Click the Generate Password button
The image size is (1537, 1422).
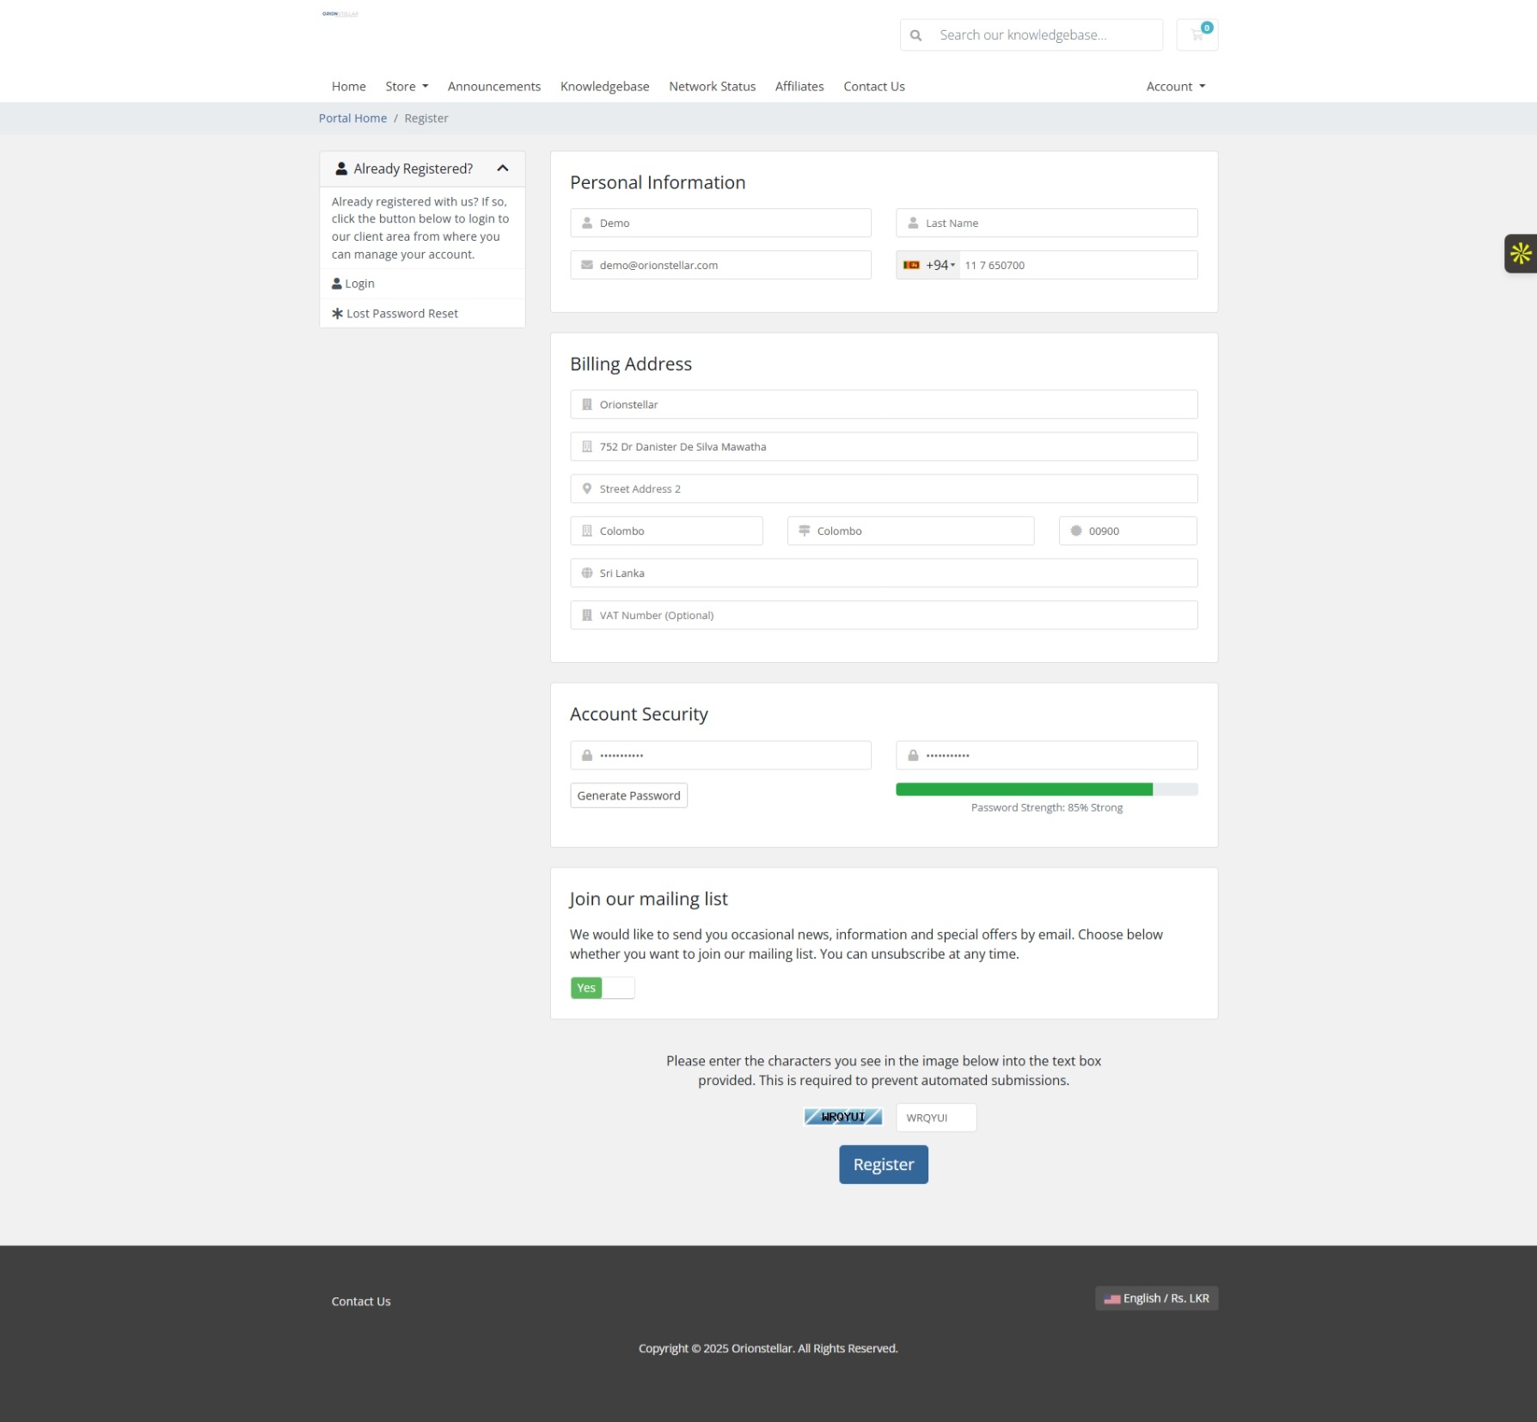pos(628,795)
